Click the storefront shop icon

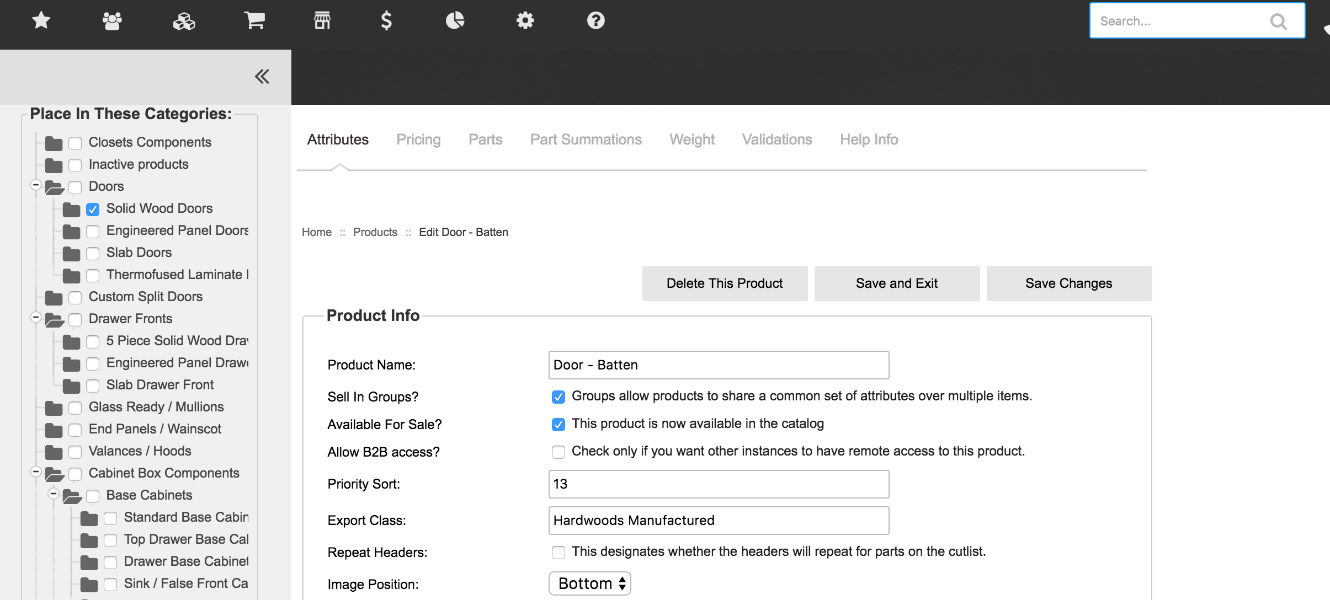pyautogui.click(x=322, y=21)
